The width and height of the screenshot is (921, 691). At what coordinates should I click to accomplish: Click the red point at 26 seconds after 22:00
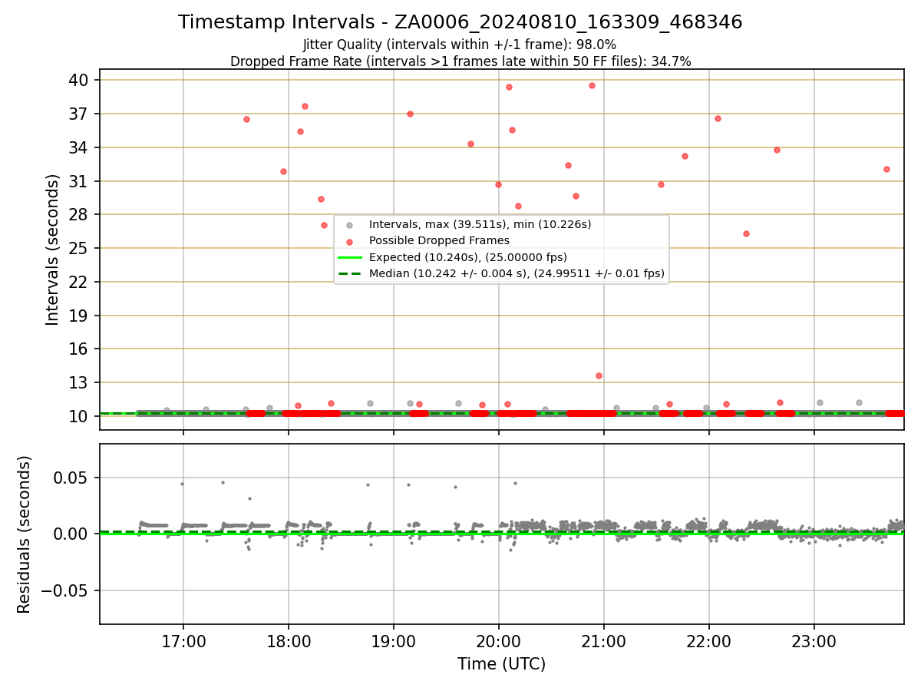pos(746,233)
